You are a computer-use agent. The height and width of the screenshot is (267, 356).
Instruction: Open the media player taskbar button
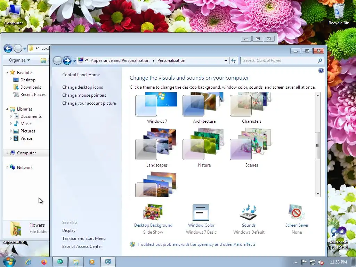92,262
